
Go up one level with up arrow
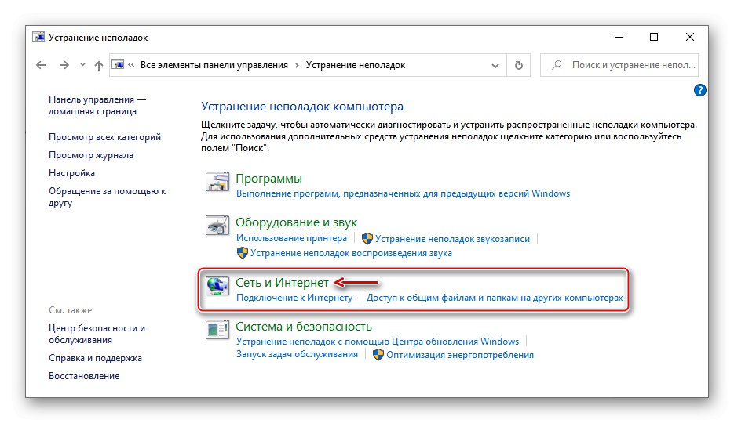click(x=98, y=66)
